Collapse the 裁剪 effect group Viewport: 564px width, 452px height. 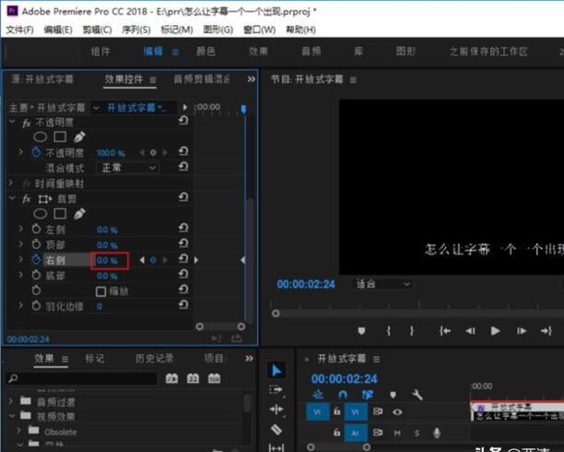(x=12, y=198)
